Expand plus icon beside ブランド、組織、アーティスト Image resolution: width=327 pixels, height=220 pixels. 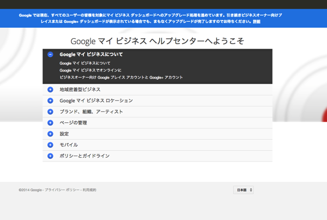coord(50,111)
